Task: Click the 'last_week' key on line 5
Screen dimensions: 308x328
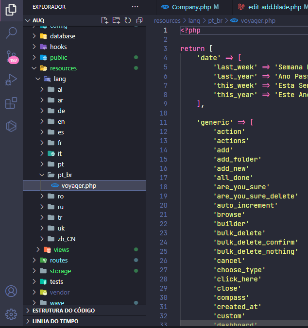Action: click(235, 67)
